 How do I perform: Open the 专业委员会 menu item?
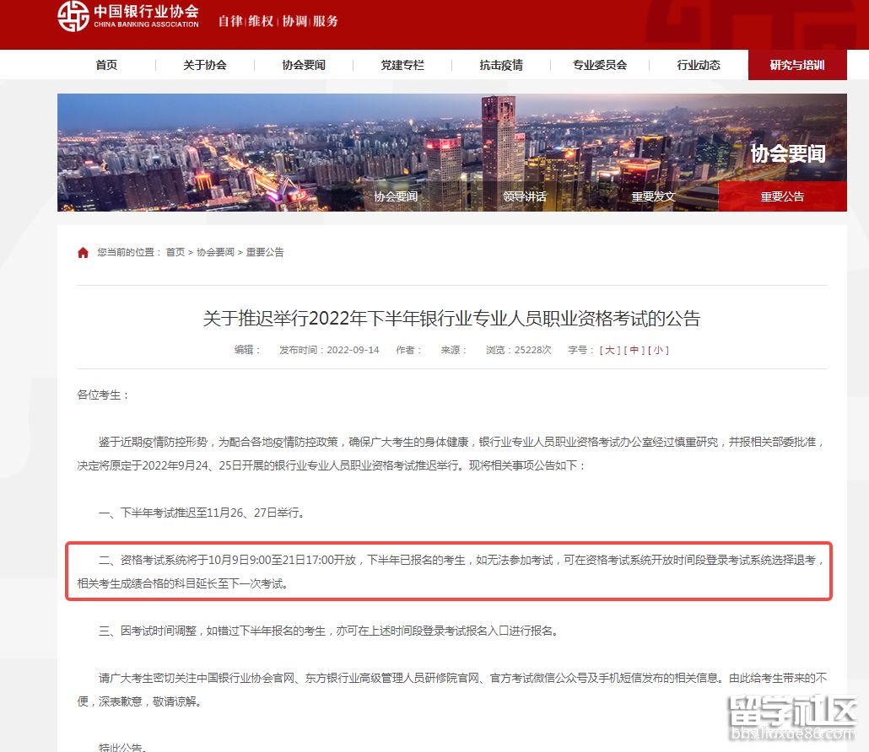(x=600, y=65)
